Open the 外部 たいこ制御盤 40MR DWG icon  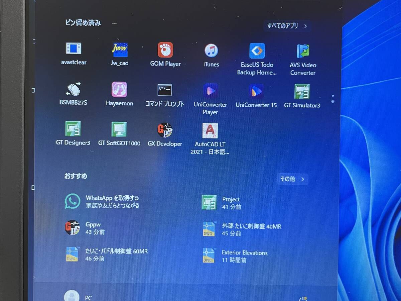pyautogui.click(x=209, y=229)
